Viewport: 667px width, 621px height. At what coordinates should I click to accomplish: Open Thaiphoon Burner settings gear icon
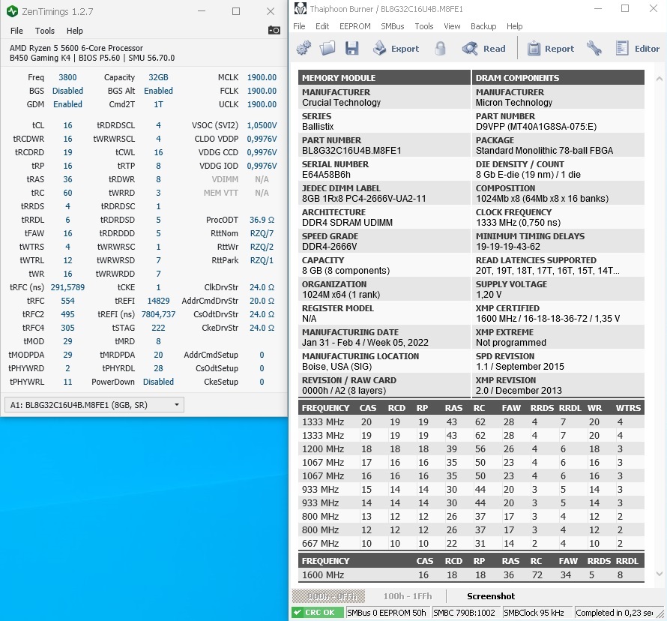(x=304, y=48)
